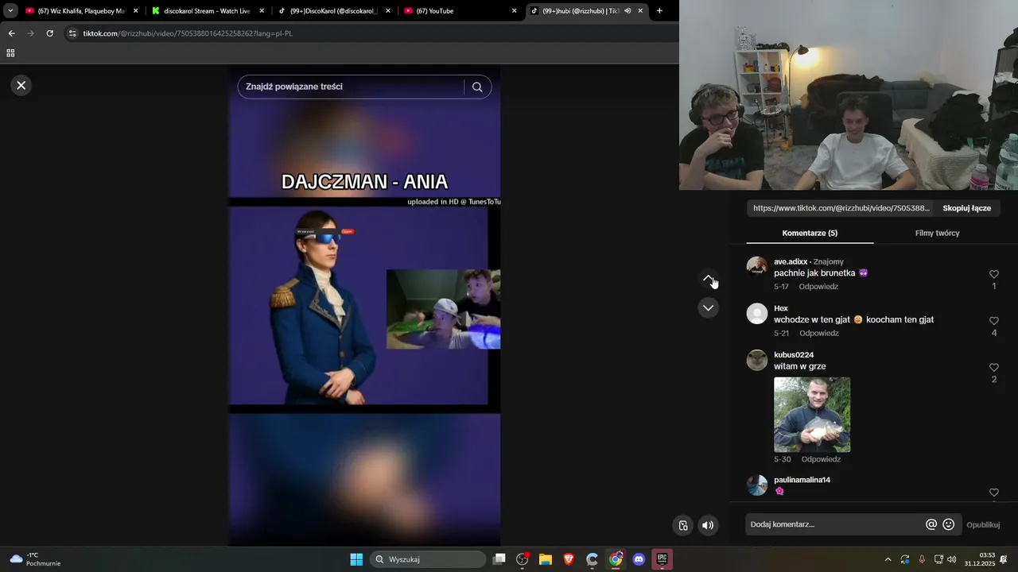Close the TikTok video viewer

pos(21,85)
